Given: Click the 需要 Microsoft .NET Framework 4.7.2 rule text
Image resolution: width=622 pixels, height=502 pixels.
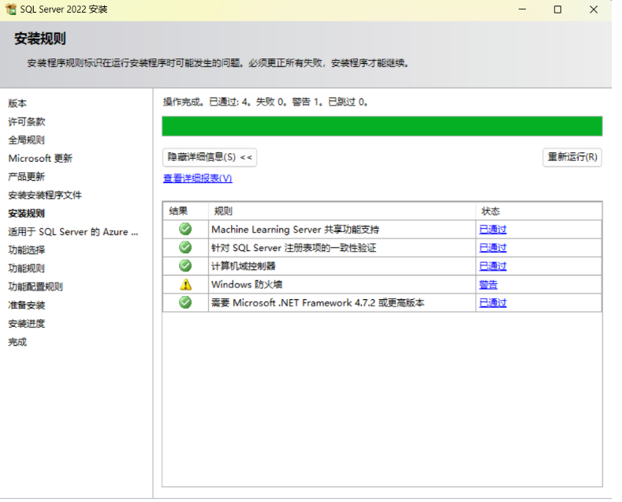Looking at the screenshot, I should pyautogui.click(x=318, y=303).
